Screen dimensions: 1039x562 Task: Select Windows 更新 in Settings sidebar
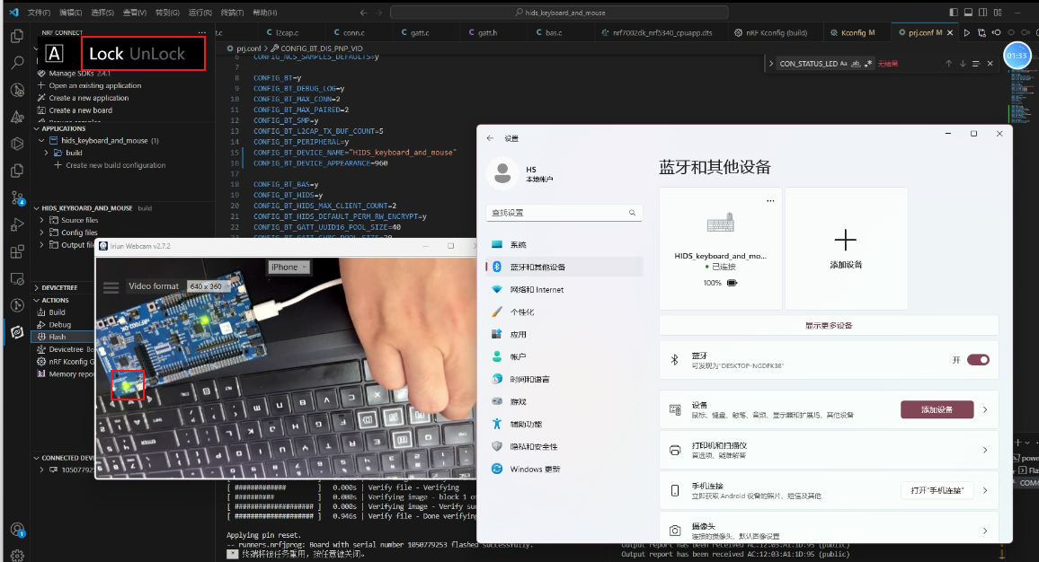pos(564,470)
